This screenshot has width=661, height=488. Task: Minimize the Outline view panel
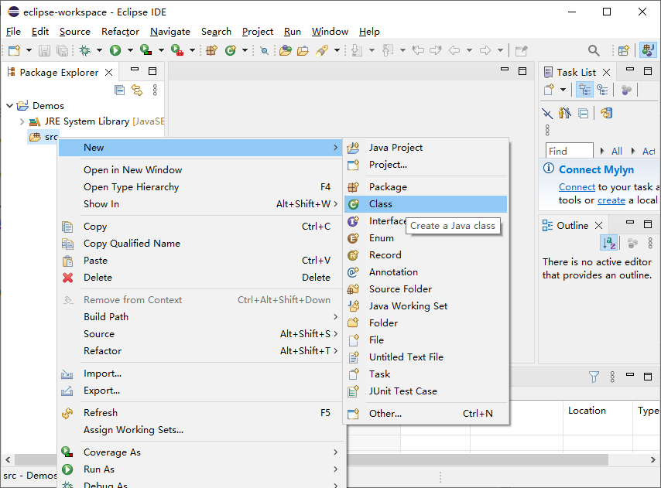(x=630, y=222)
